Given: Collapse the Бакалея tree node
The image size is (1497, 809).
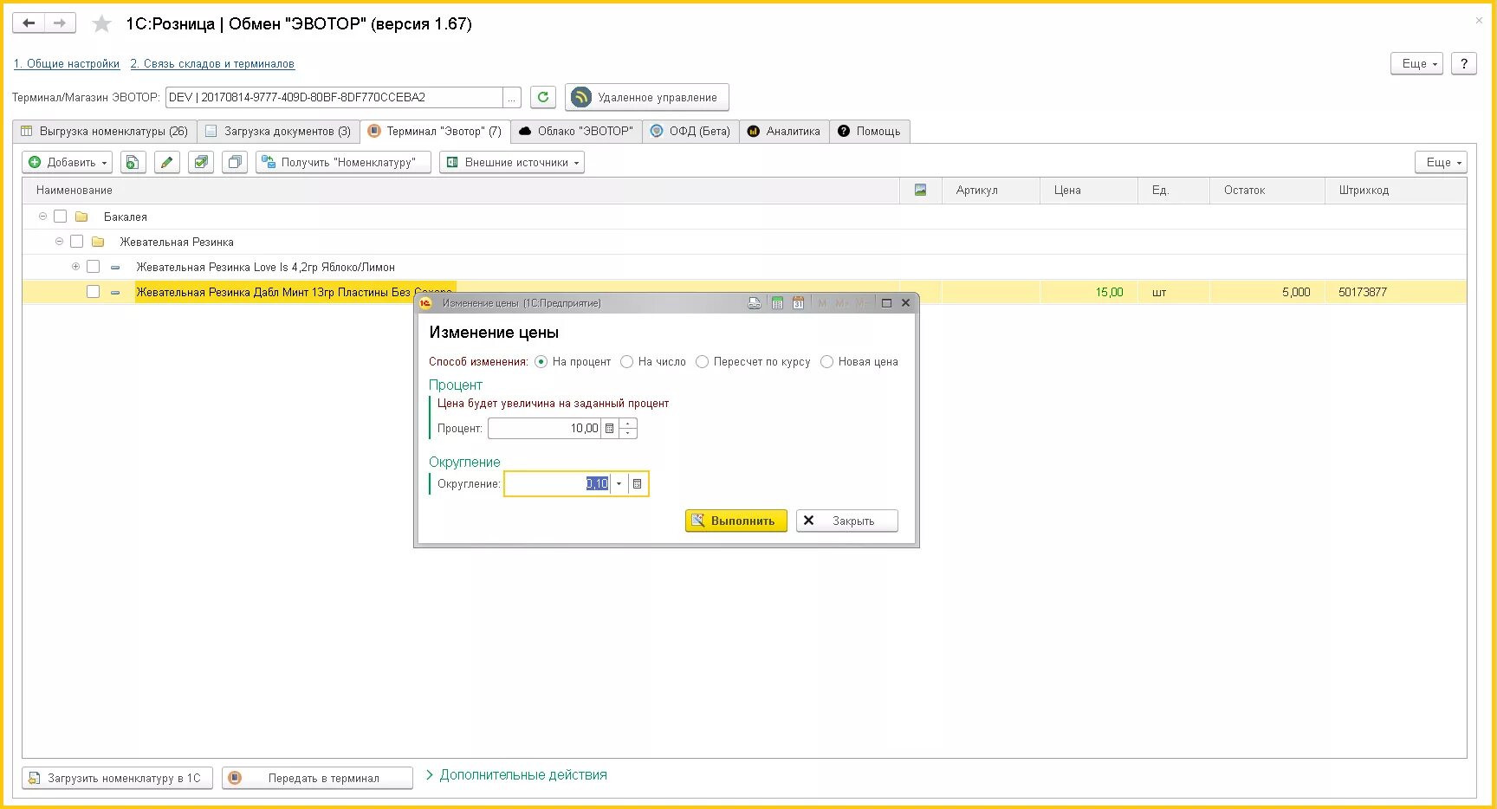Looking at the screenshot, I should 42,216.
